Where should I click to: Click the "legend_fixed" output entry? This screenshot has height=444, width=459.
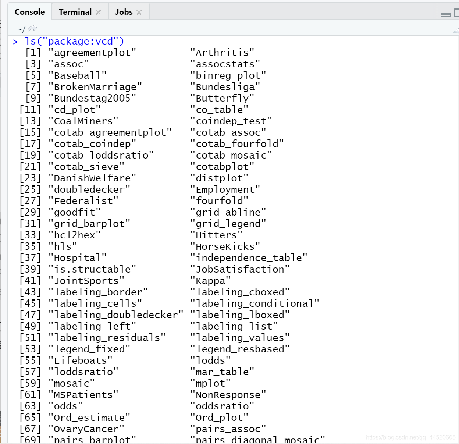(x=89, y=349)
